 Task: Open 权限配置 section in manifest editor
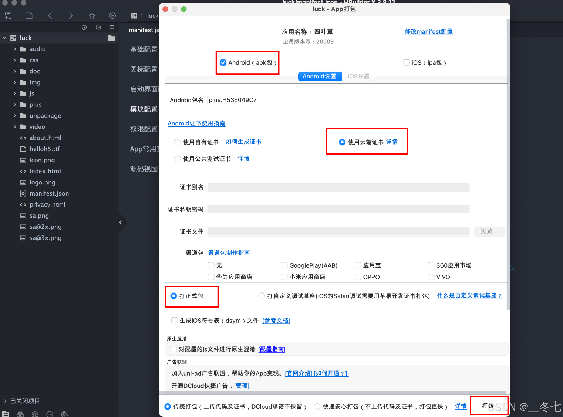[x=144, y=129]
